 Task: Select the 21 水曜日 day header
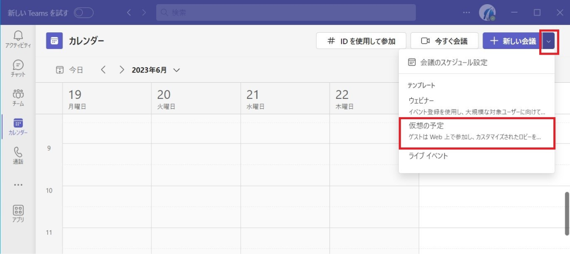[x=285, y=99]
